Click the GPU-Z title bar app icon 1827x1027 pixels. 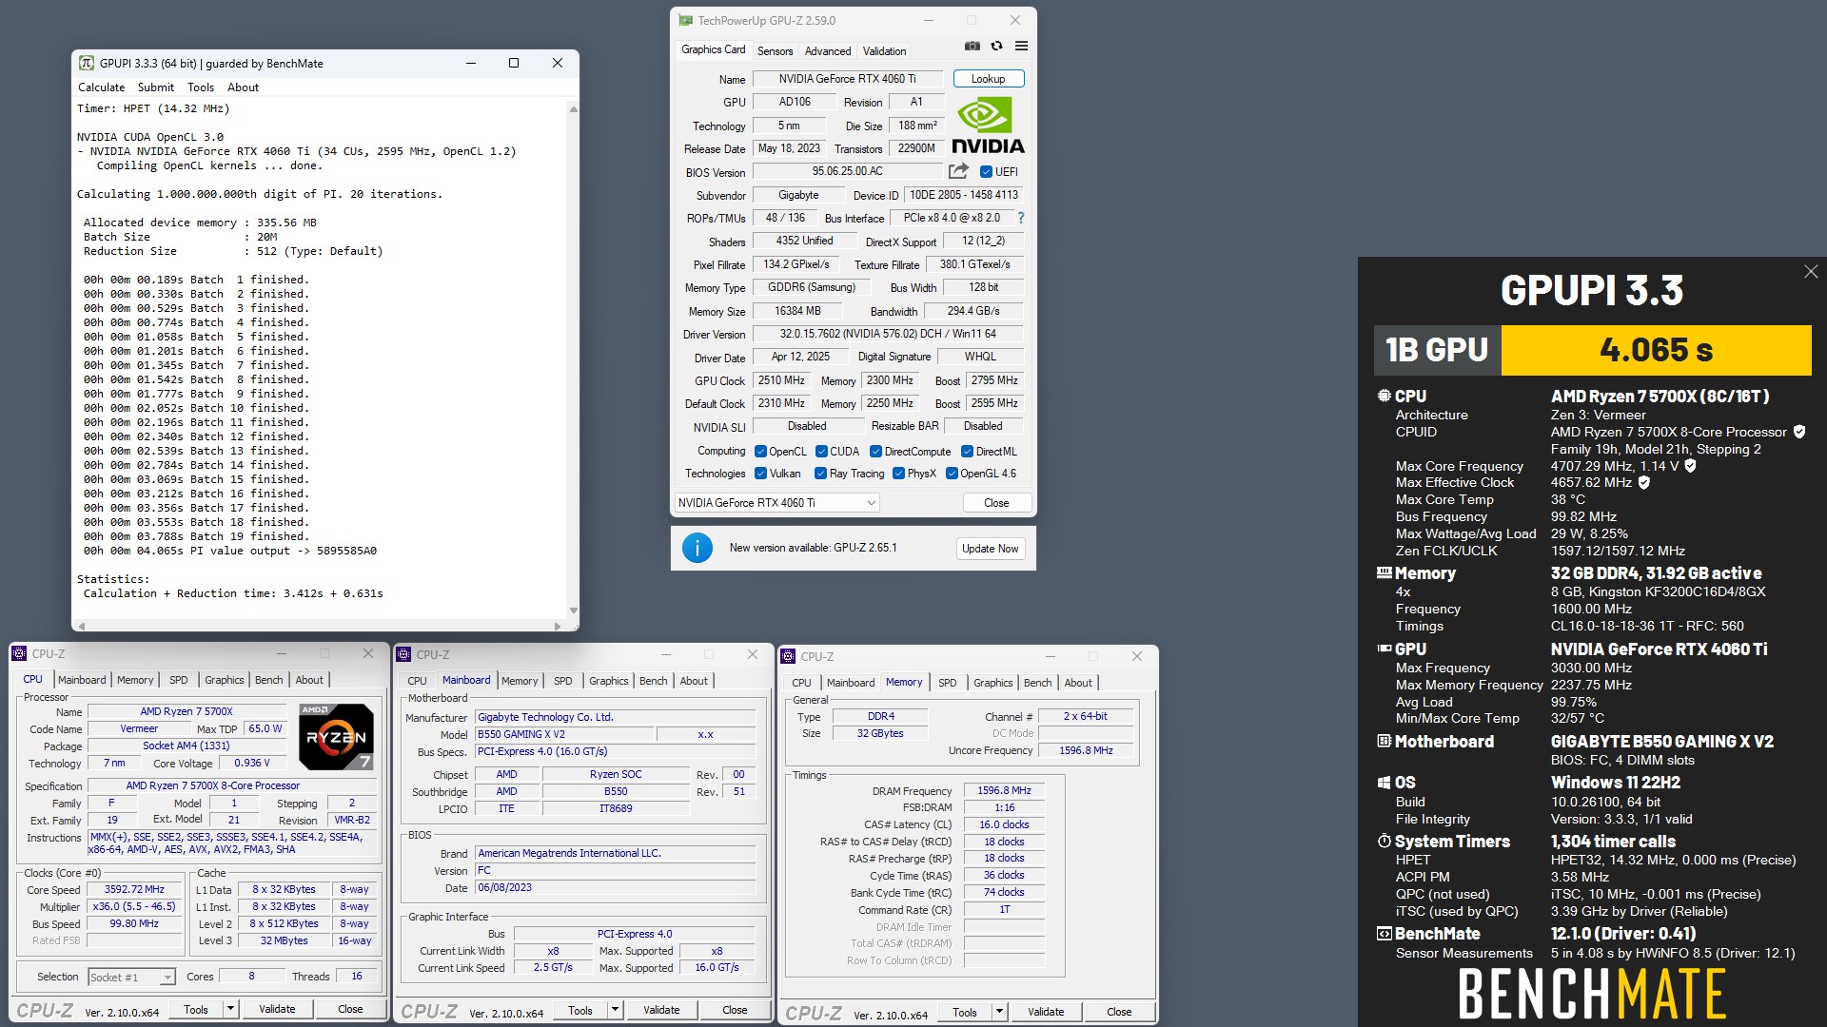[x=685, y=20]
